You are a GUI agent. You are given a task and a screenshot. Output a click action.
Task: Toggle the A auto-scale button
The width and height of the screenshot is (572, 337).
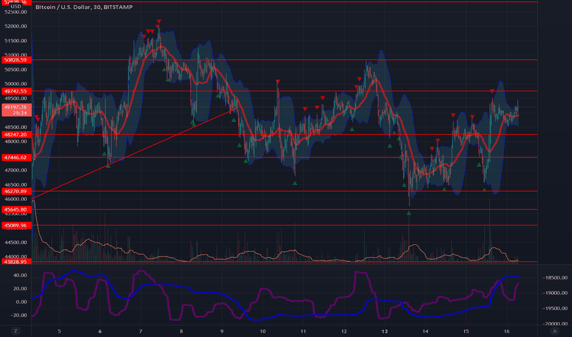click(x=554, y=331)
